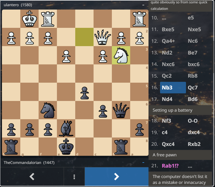Jump to move 17... Bd6
The width and height of the screenshot is (215, 187).
pyautogui.click(x=193, y=99)
